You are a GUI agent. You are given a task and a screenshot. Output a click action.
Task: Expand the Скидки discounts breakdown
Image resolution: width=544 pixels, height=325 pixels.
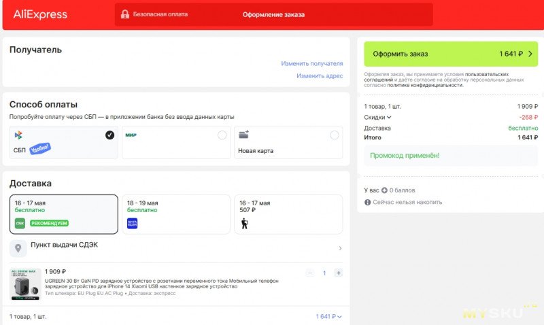click(x=377, y=117)
